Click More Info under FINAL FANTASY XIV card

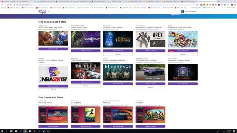pos(86,86)
